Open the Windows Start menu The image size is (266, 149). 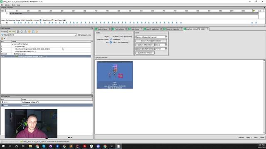point(3,146)
